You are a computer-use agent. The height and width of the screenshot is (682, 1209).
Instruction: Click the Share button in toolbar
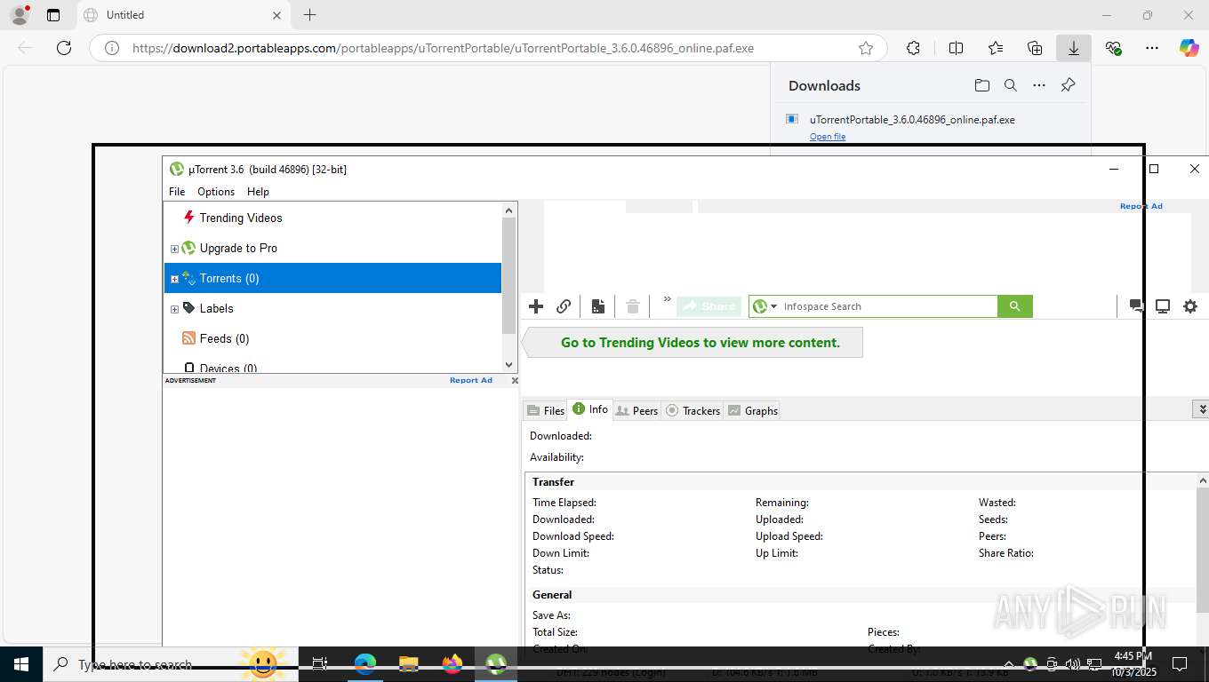[709, 306]
